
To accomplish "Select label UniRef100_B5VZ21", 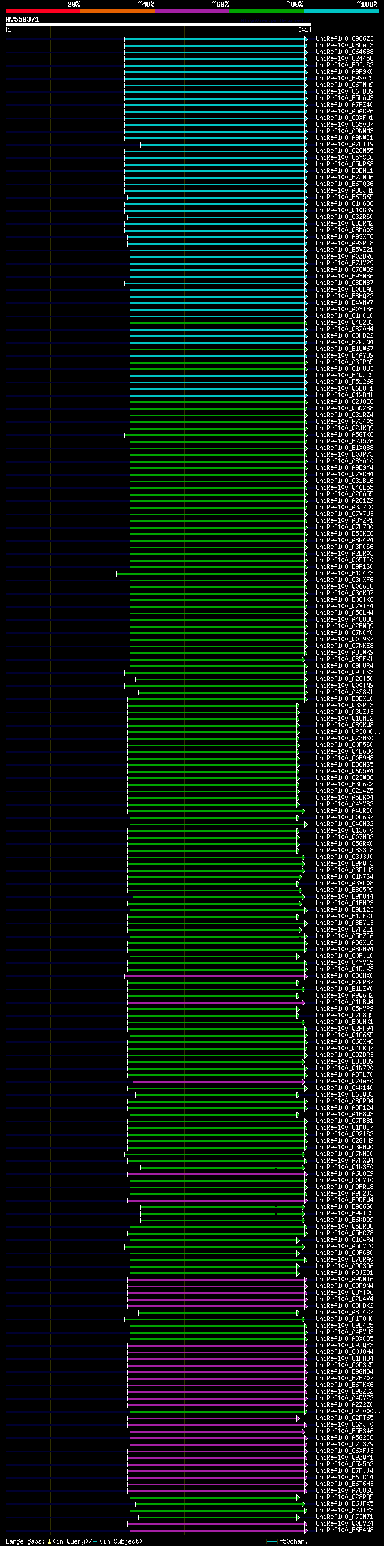I will coord(344,250).
